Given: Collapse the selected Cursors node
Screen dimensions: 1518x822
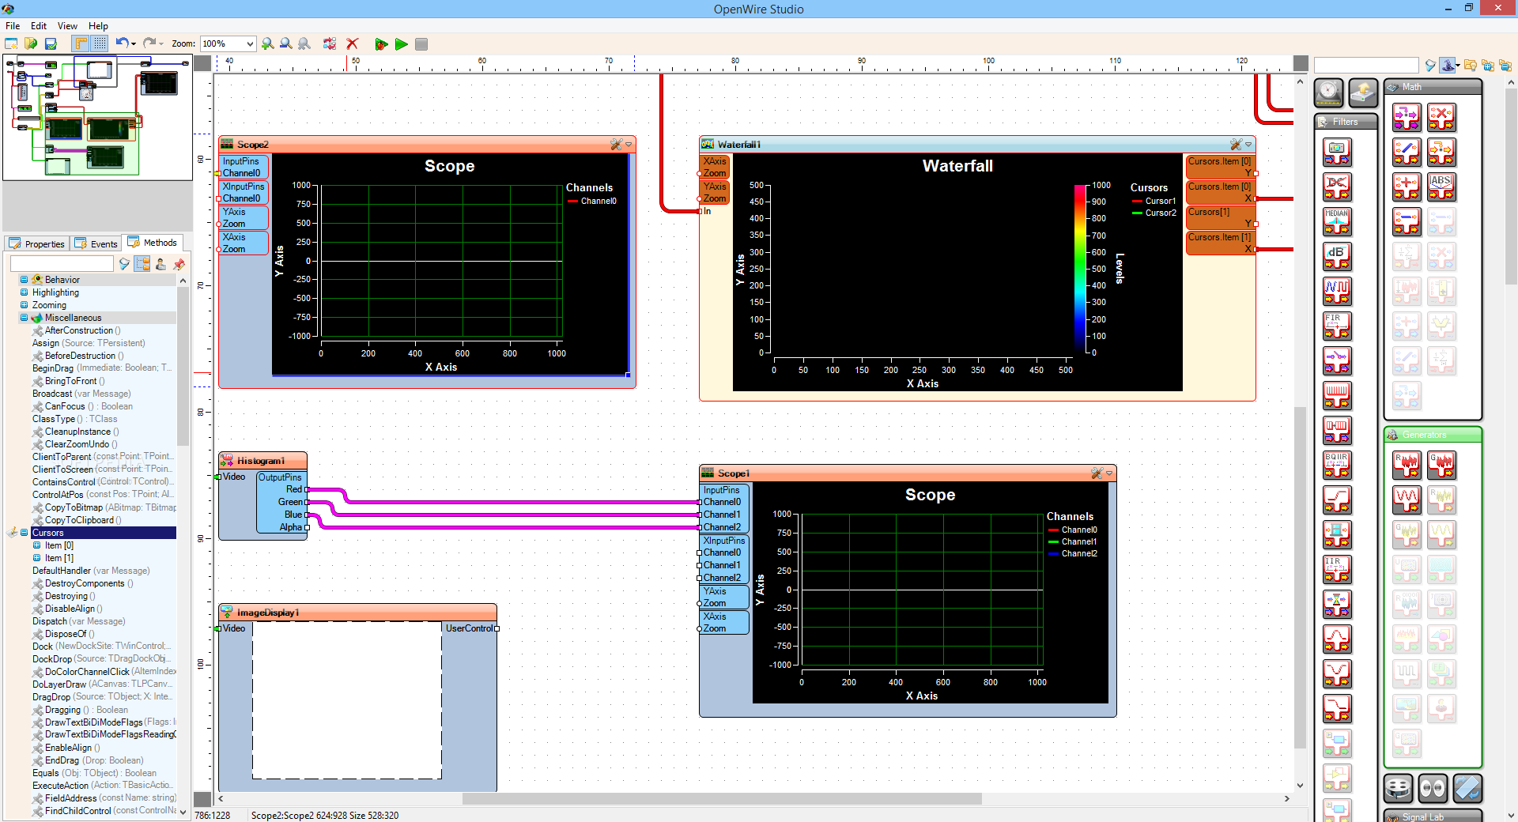Looking at the screenshot, I should point(25,533).
